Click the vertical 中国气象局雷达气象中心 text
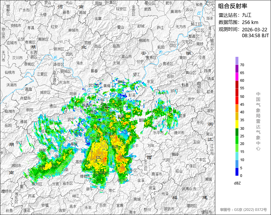Viewport: 271px width, 215px height. tap(258, 121)
